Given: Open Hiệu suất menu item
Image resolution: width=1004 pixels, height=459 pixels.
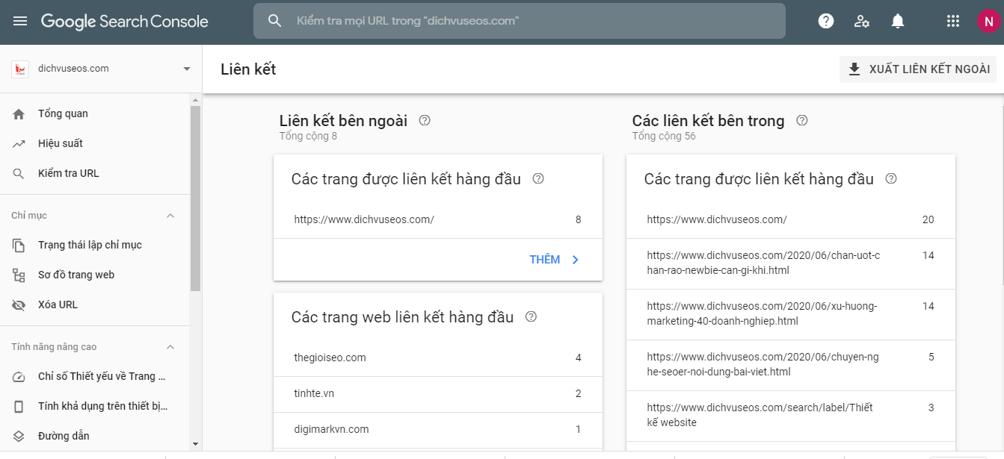Looking at the screenshot, I should tap(95, 143).
